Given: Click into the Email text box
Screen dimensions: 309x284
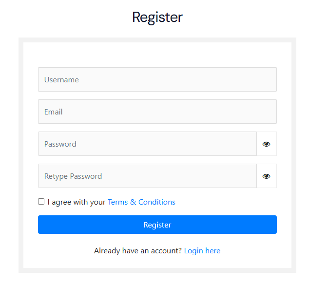Looking at the screenshot, I should (x=157, y=112).
